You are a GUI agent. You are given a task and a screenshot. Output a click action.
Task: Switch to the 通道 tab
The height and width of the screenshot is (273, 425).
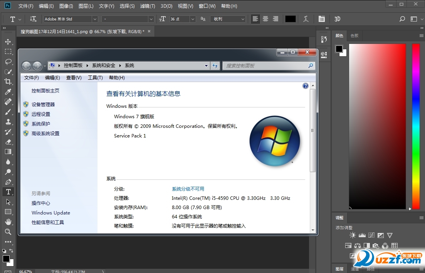pyautogui.click(x=355, y=269)
